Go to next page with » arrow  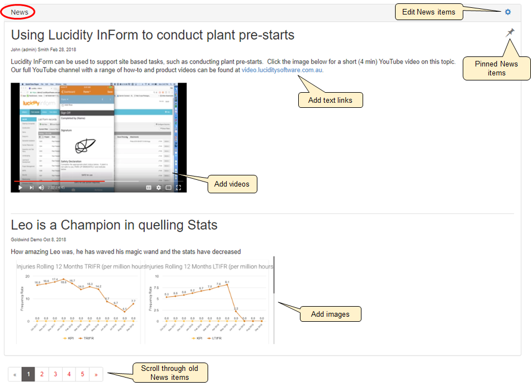coord(96,374)
